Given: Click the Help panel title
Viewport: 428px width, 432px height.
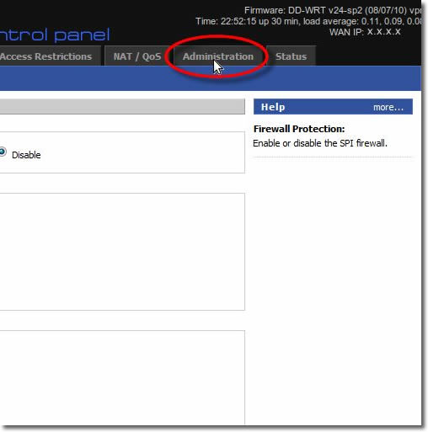Looking at the screenshot, I should [273, 107].
